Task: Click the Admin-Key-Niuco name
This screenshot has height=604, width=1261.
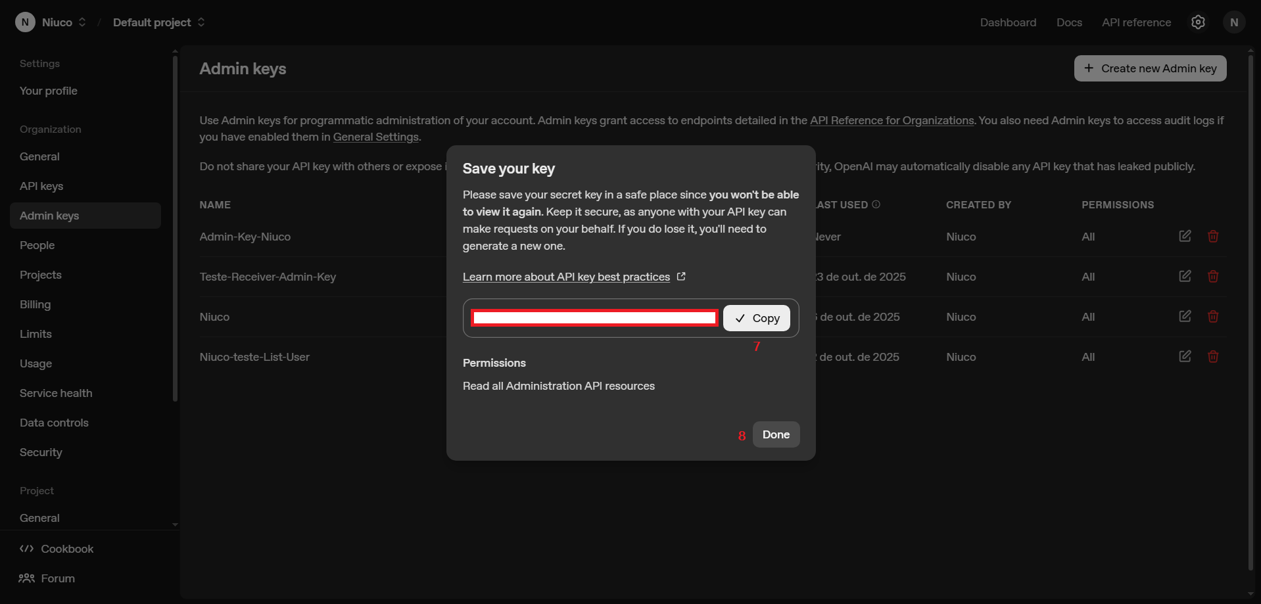Action: point(245,237)
